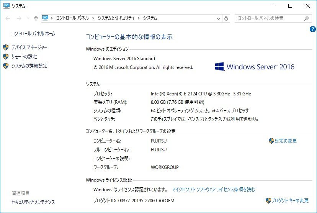Click the computer icon in address bar

(x=46, y=18)
